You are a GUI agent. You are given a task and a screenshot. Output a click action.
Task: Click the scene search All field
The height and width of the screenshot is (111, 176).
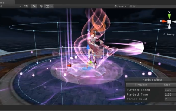point(152,6)
